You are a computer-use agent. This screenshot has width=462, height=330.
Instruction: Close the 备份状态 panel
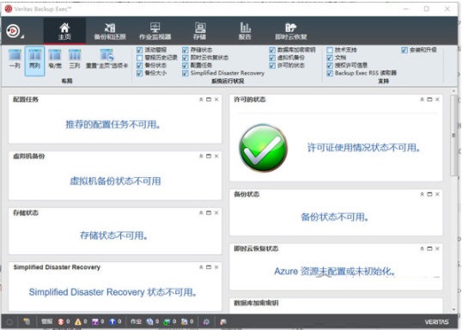437,194
